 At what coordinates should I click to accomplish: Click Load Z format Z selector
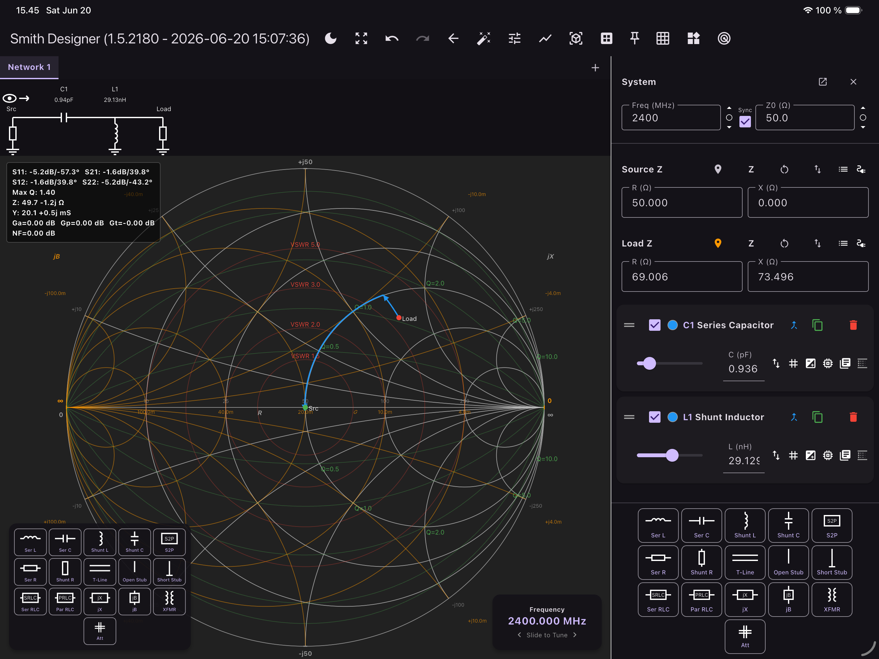coord(751,243)
